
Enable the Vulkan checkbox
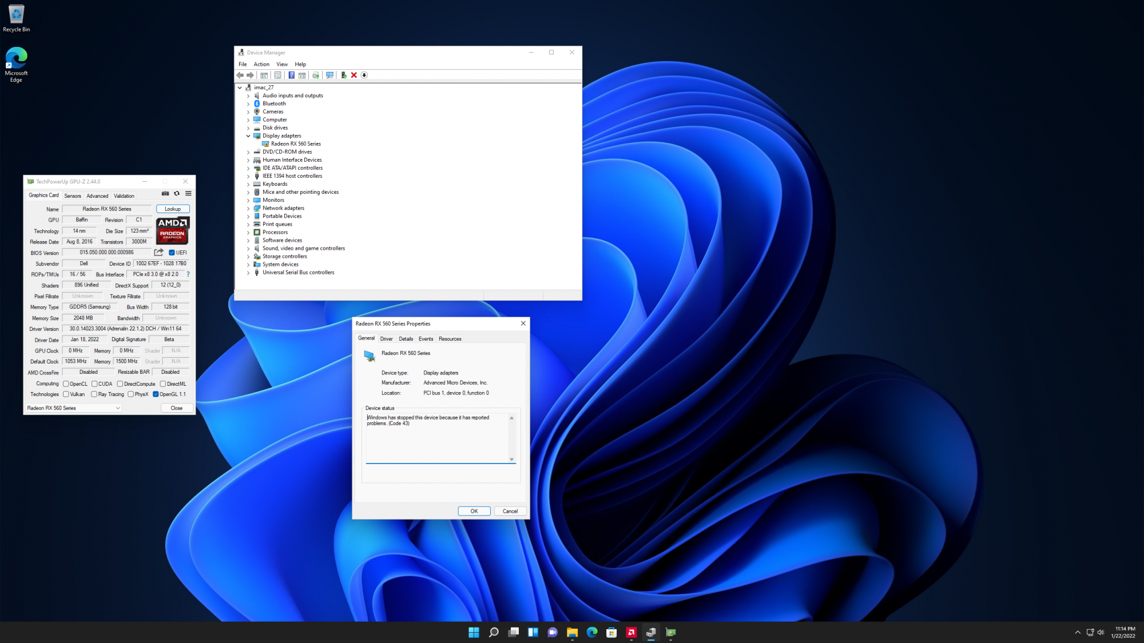[x=66, y=394]
